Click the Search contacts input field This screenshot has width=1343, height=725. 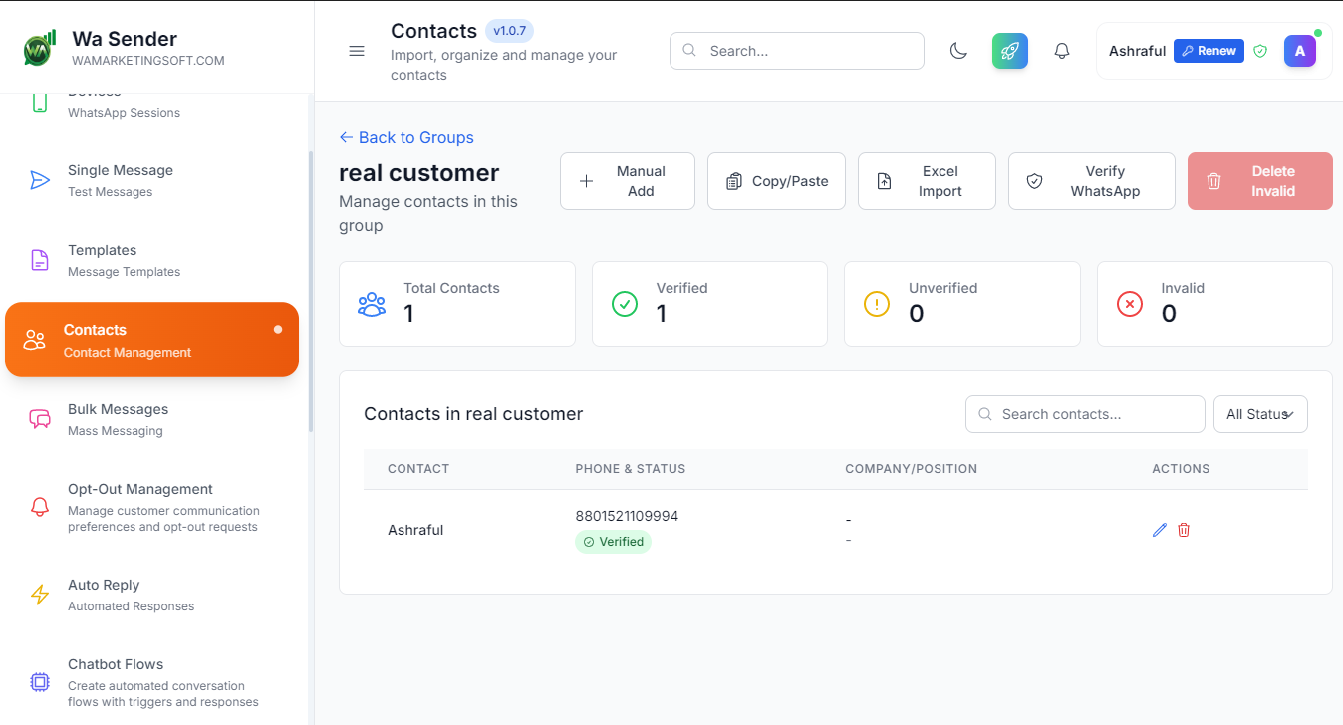point(1085,413)
